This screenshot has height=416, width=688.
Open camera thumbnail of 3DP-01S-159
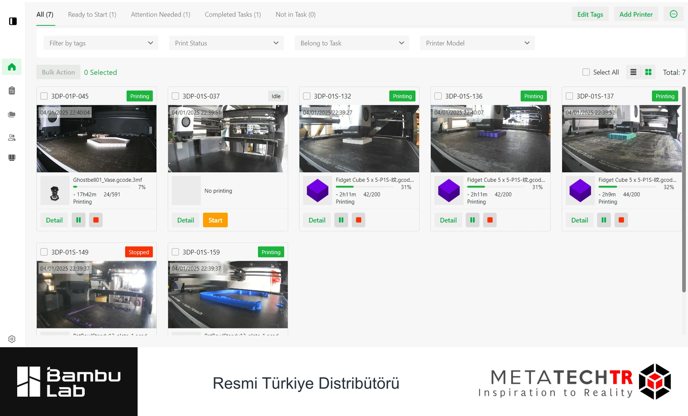[x=228, y=295]
